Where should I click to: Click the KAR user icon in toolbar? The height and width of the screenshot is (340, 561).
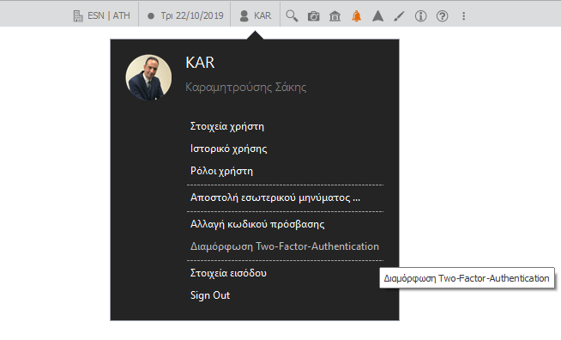(244, 16)
